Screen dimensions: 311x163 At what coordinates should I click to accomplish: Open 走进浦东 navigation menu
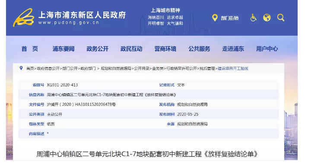[x=233, y=49]
